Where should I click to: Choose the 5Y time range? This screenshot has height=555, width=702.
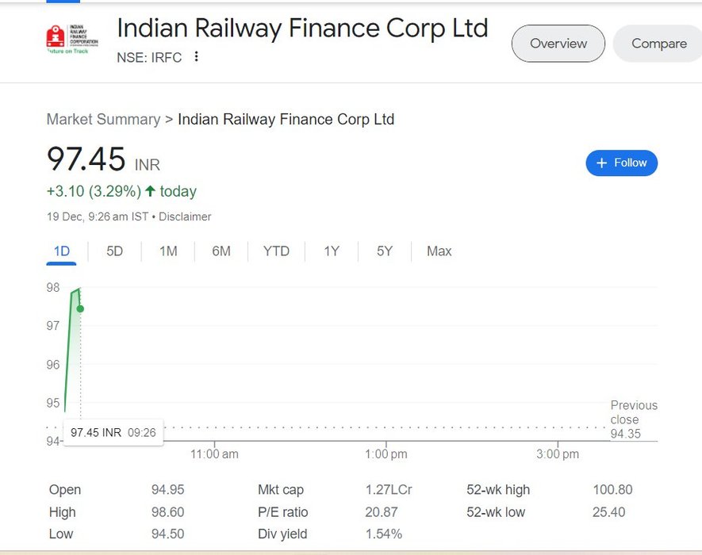(x=385, y=251)
